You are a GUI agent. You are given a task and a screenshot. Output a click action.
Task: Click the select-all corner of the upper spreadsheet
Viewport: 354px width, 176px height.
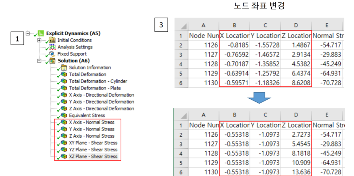point(181,26)
